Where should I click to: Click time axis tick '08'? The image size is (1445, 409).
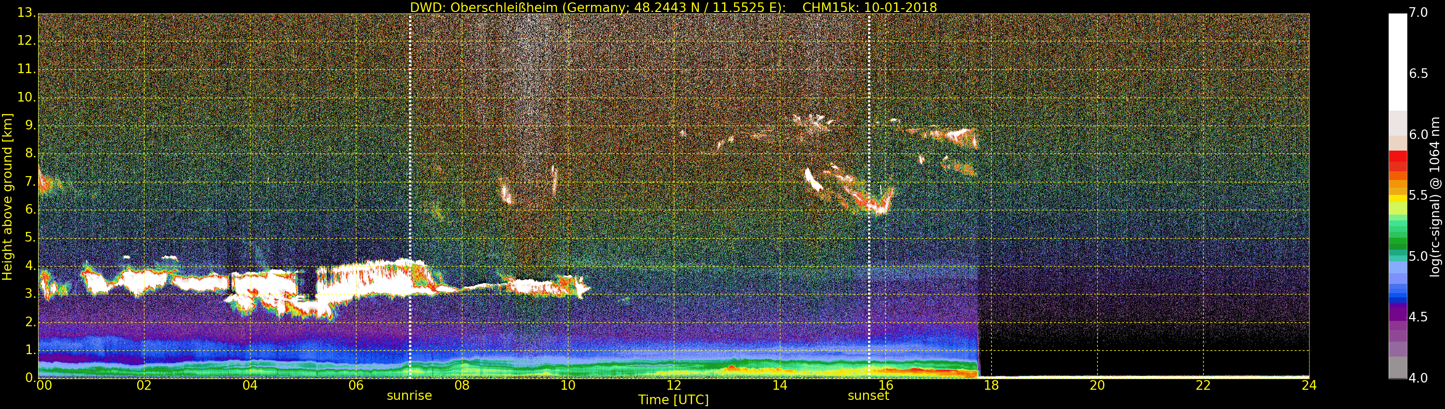[461, 385]
